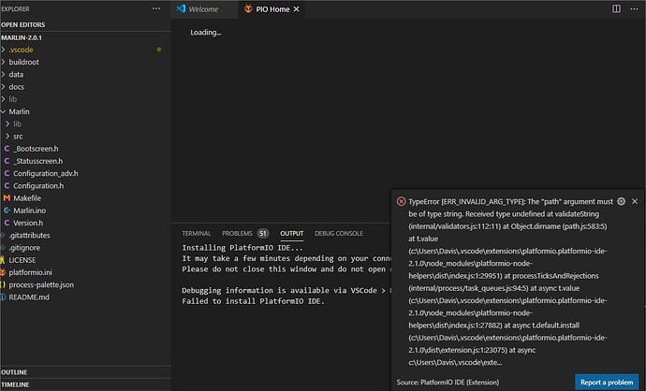Click 'Source: PlatformIO IDE (Extension)' text

(x=448, y=382)
